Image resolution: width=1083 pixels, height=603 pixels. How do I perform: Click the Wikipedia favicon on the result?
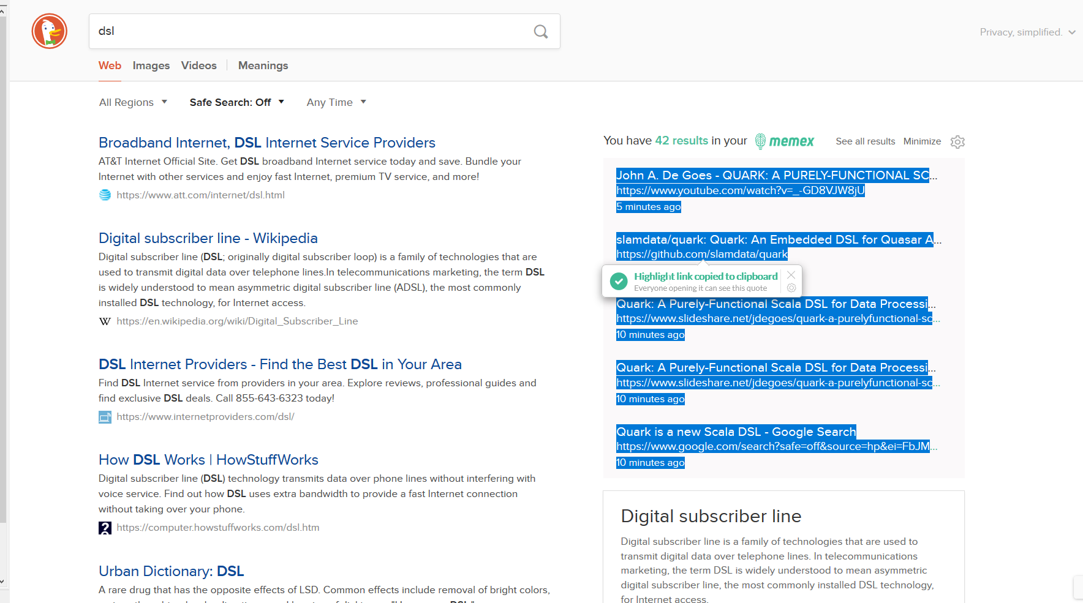104,321
